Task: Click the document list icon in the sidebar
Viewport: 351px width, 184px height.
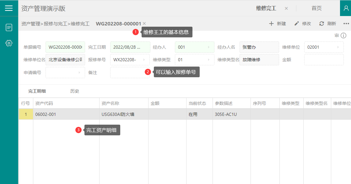Action: pyautogui.click(x=9, y=27)
